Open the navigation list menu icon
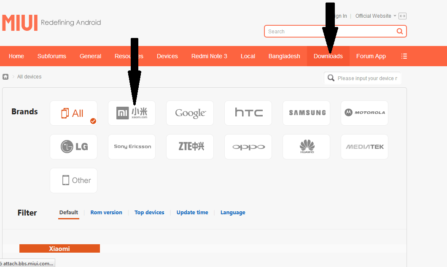 pyautogui.click(x=404, y=56)
